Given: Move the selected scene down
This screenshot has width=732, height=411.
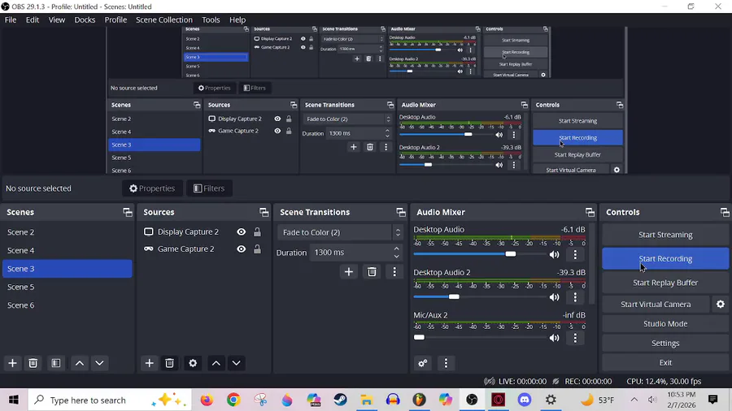Looking at the screenshot, I should point(99,363).
